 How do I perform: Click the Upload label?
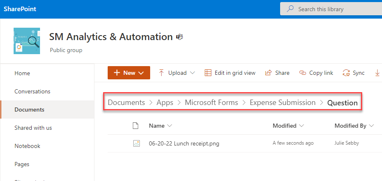point(177,73)
